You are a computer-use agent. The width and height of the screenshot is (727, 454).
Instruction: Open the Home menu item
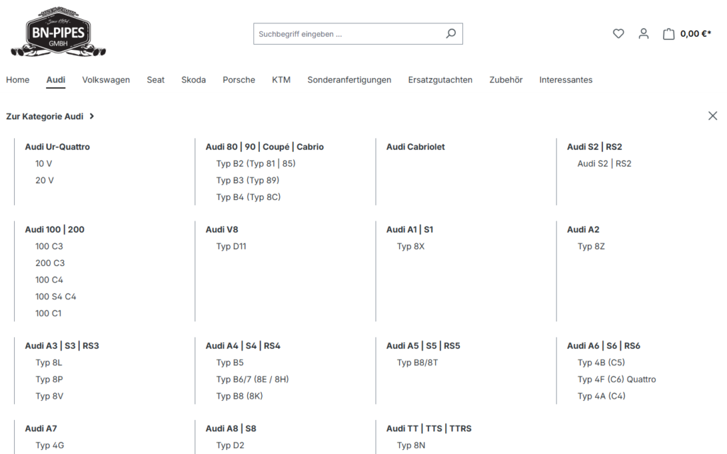[18, 79]
